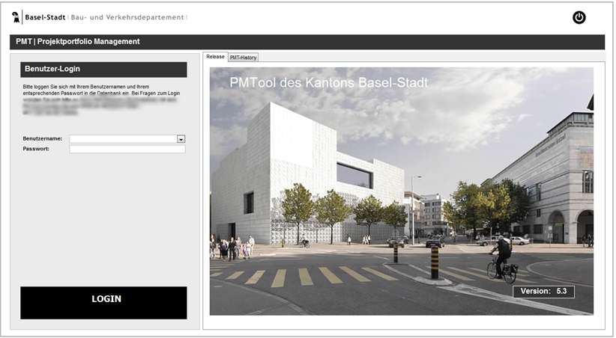Click the Bau- und Verkehrsdepartement text
This screenshot has height=338, width=616.
coord(127,16)
